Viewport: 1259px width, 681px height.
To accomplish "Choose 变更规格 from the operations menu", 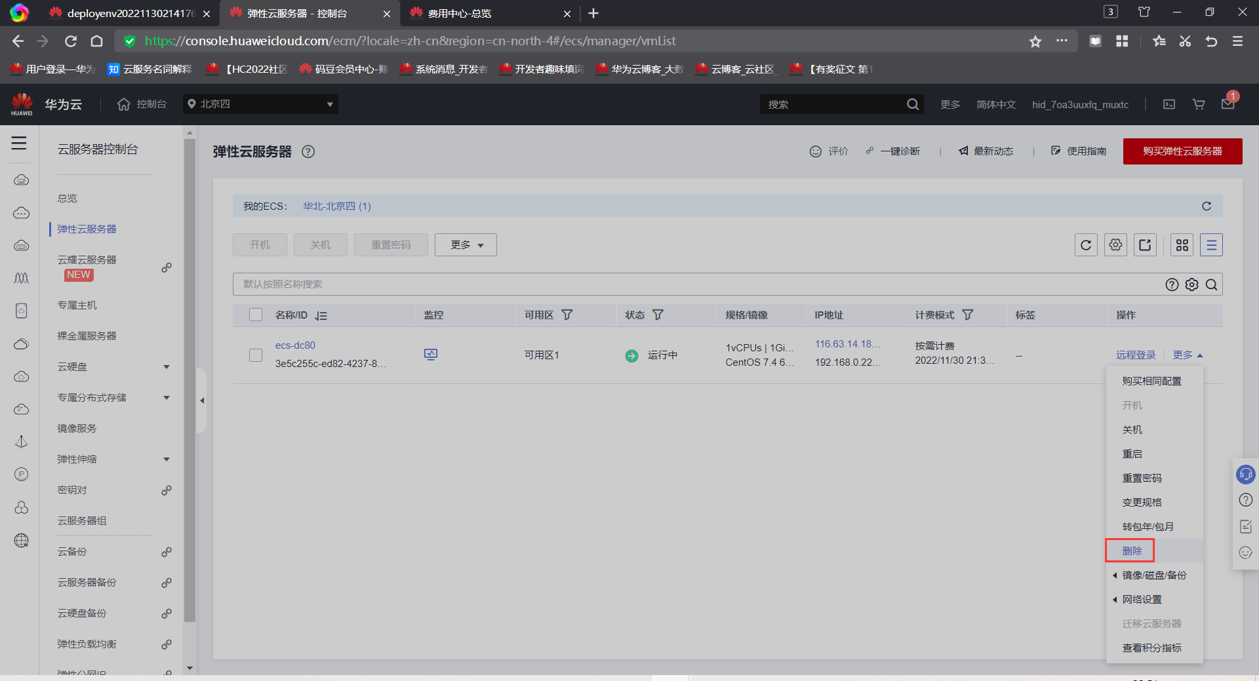I will click(x=1142, y=503).
